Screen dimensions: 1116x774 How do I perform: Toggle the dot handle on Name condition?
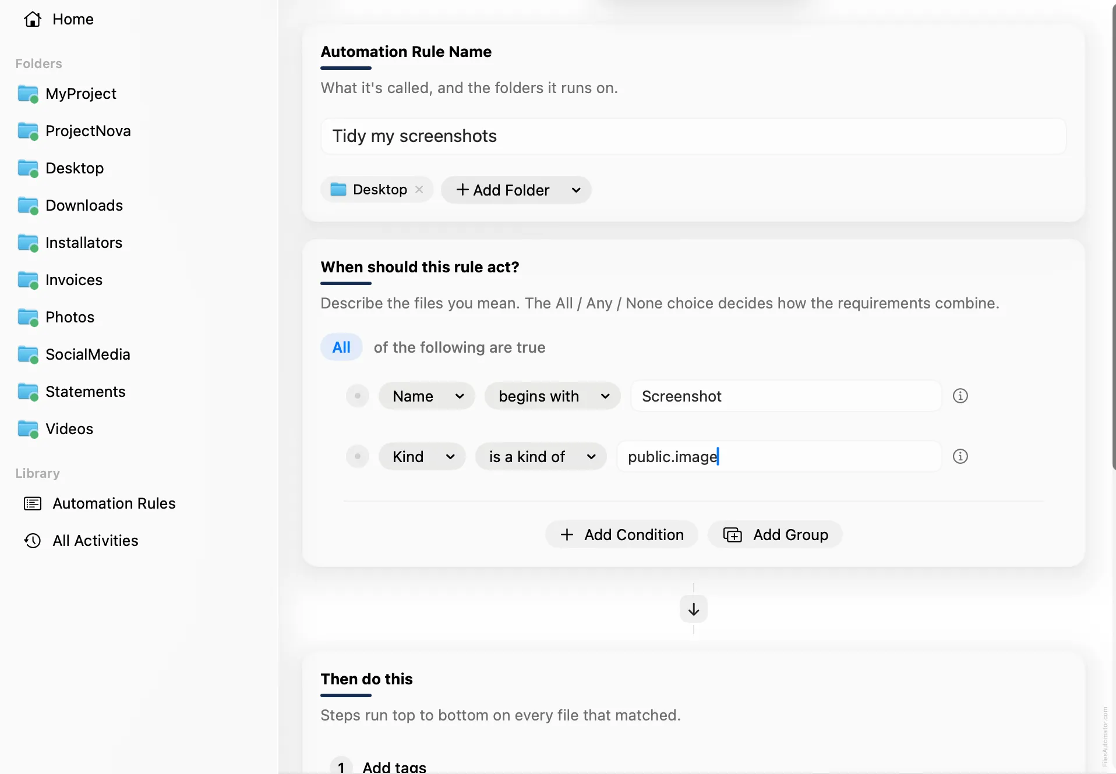click(358, 396)
